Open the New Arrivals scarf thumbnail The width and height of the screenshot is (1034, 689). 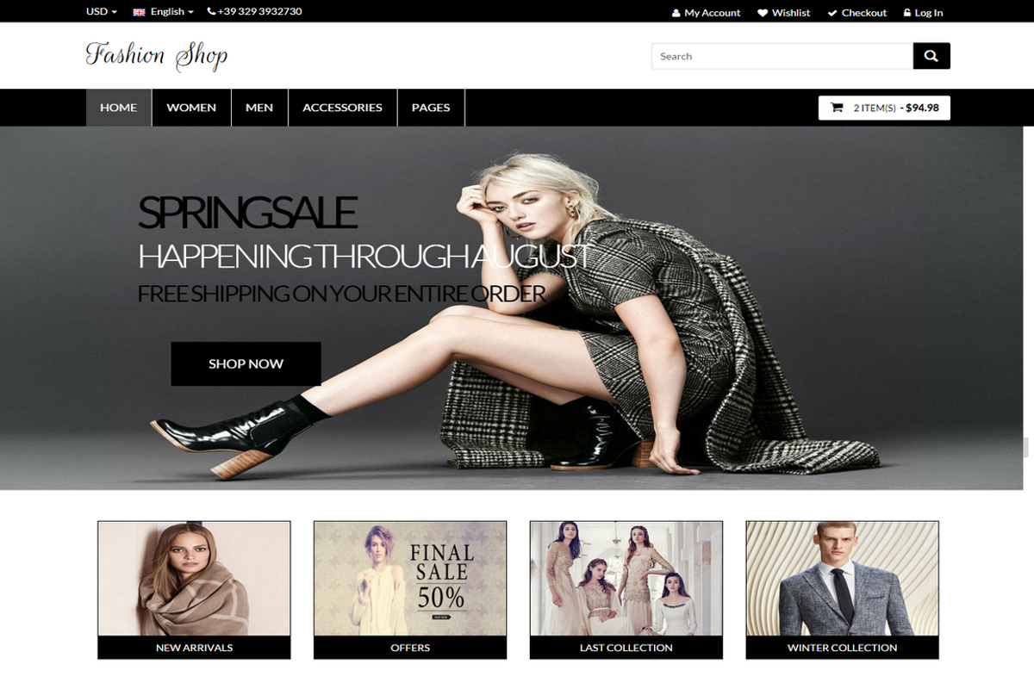(194, 579)
